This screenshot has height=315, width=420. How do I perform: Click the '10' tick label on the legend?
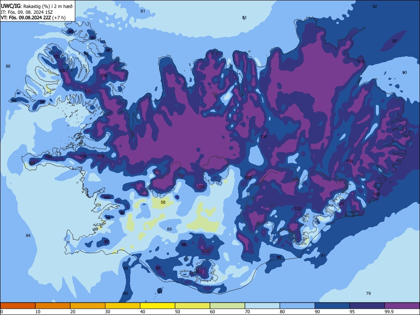pos(38,312)
